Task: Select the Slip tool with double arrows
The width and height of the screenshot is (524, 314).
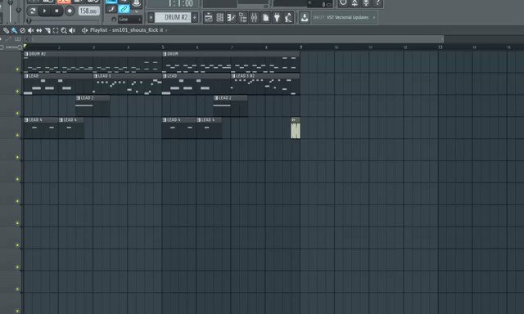Action: [x=39, y=30]
